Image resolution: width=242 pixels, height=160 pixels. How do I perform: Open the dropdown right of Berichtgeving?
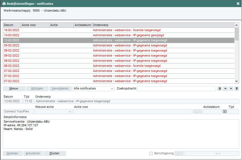[202, 153]
